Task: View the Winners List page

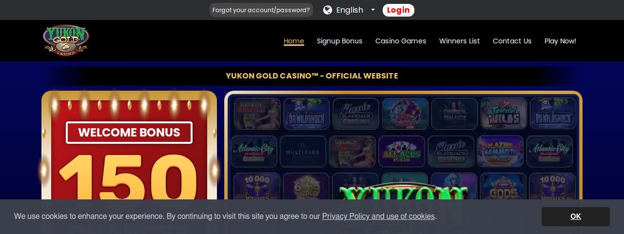Action: [x=459, y=41]
